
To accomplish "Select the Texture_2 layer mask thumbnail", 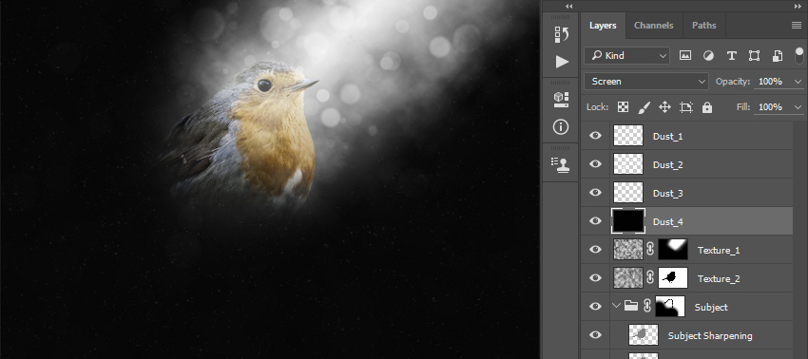I will 673,277.
